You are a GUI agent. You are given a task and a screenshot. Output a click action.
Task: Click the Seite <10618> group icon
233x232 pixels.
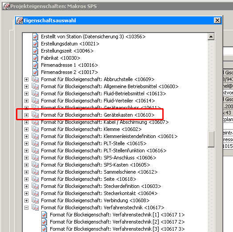(35, 179)
